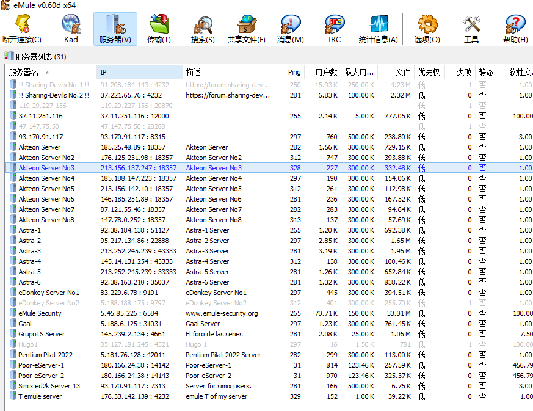Select the eMule Security server row

(40, 313)
